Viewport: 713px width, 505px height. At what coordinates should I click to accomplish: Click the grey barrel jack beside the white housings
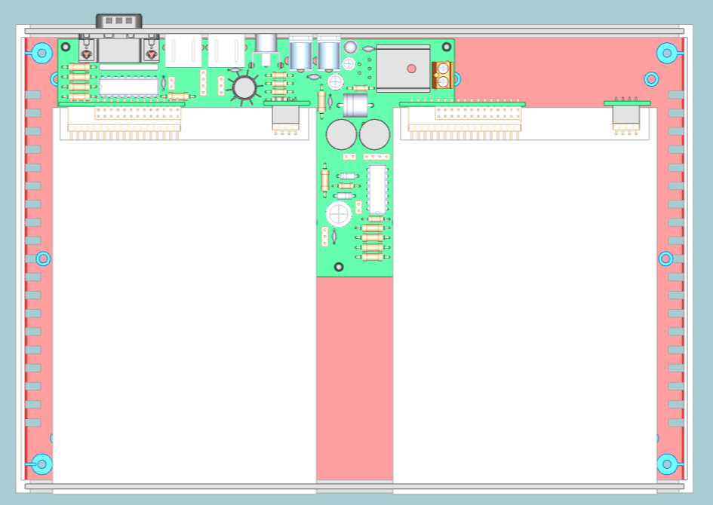tap(266, 48)
